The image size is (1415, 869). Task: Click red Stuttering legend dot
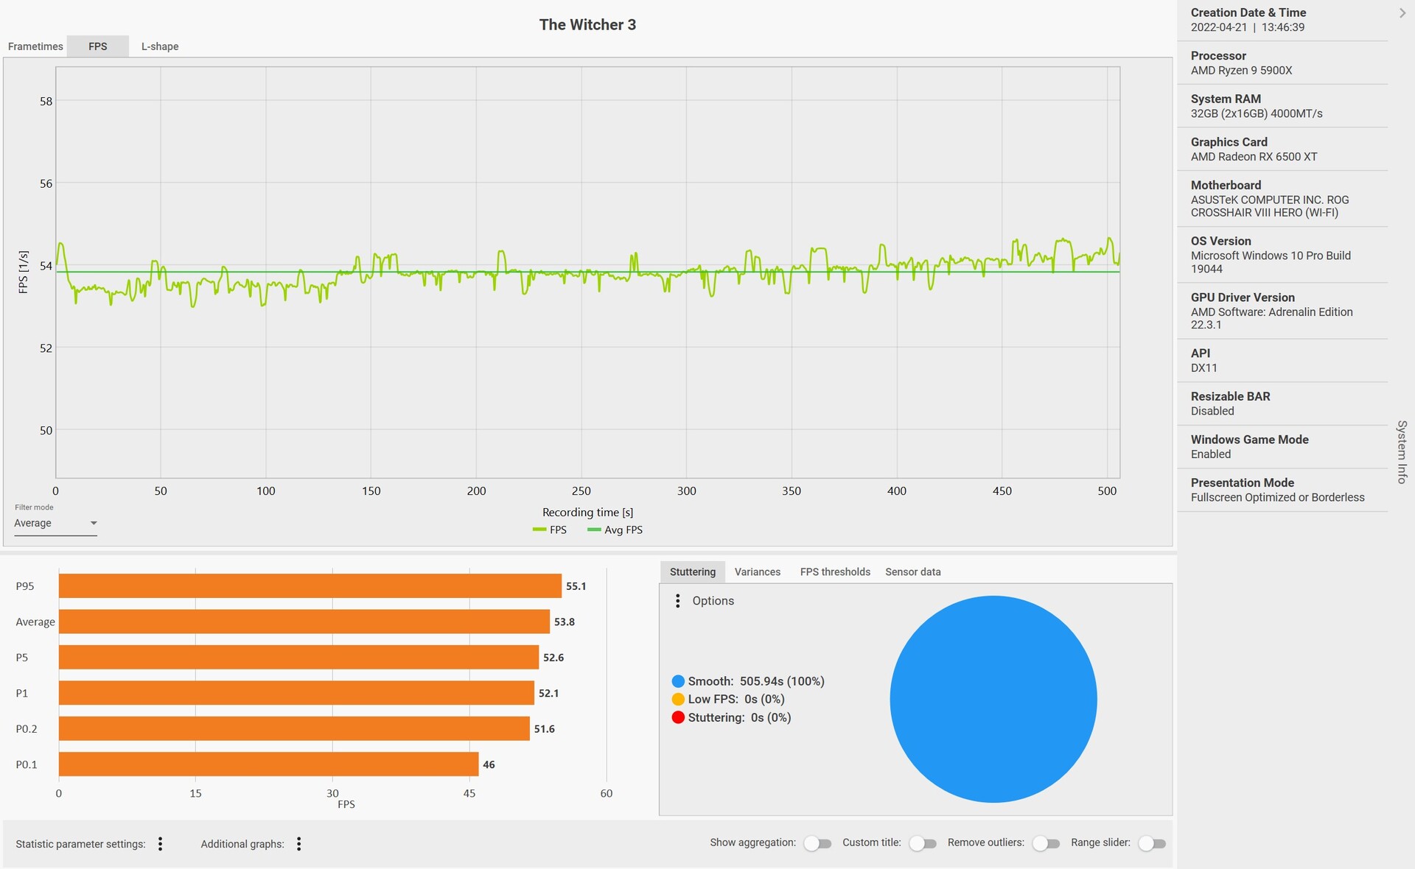point(678,717)
